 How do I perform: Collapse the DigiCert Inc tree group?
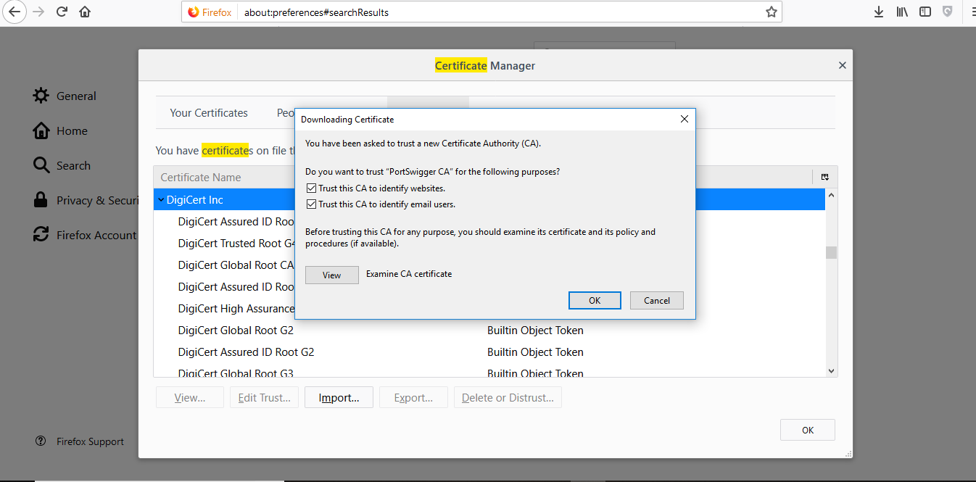pos(160,199)
